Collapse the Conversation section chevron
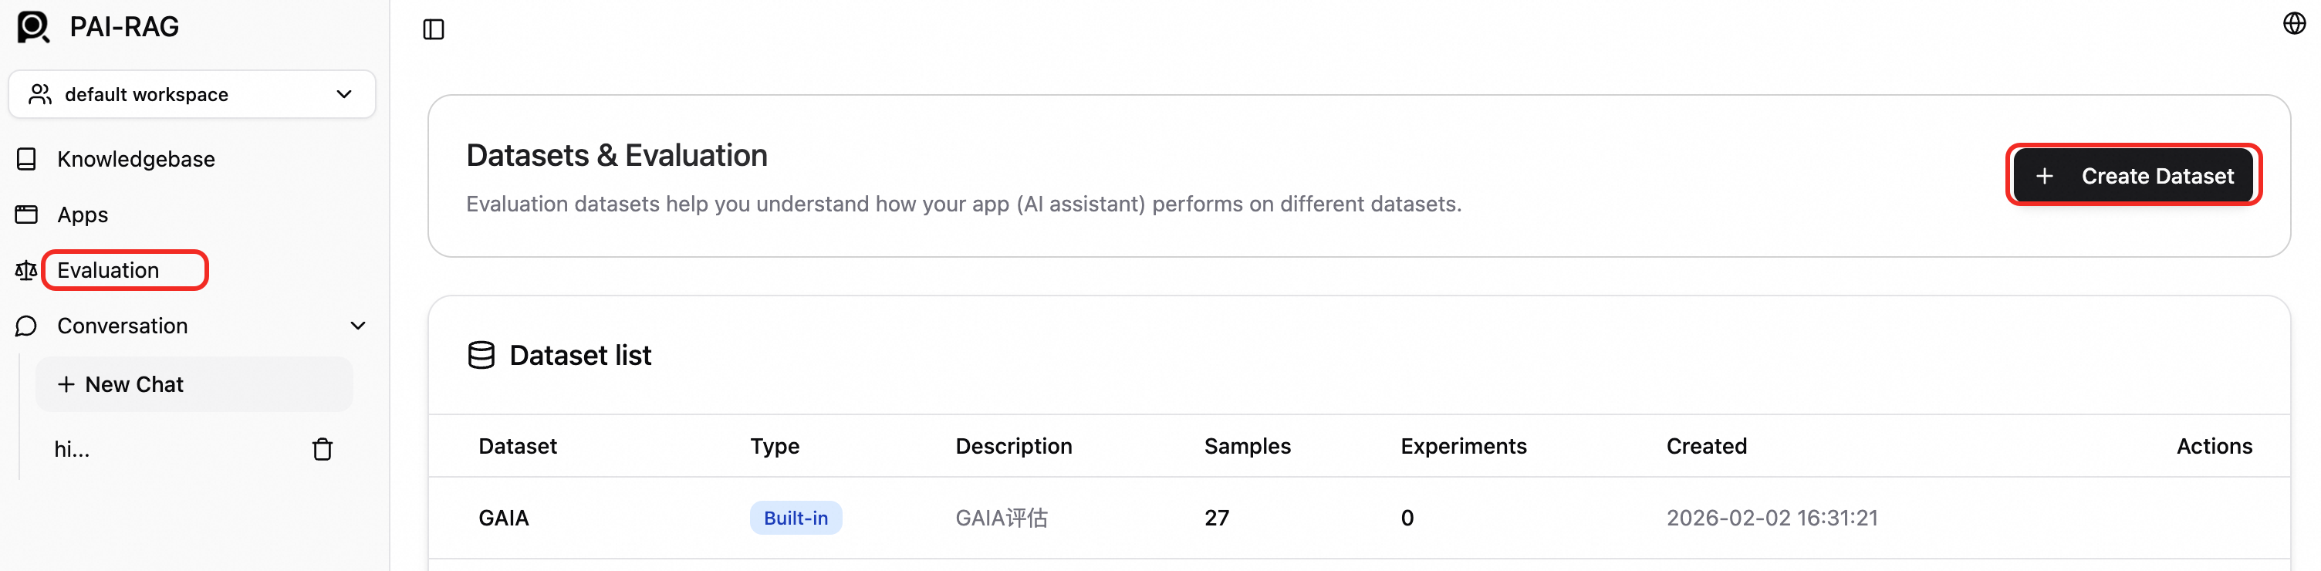 [x=358, y=326]
